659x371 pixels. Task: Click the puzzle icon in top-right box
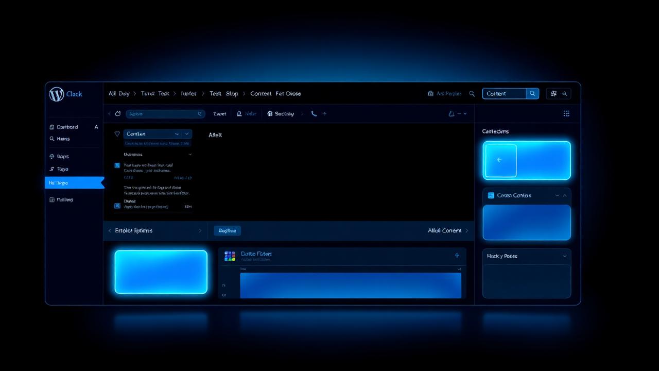[x=553, y=93]
